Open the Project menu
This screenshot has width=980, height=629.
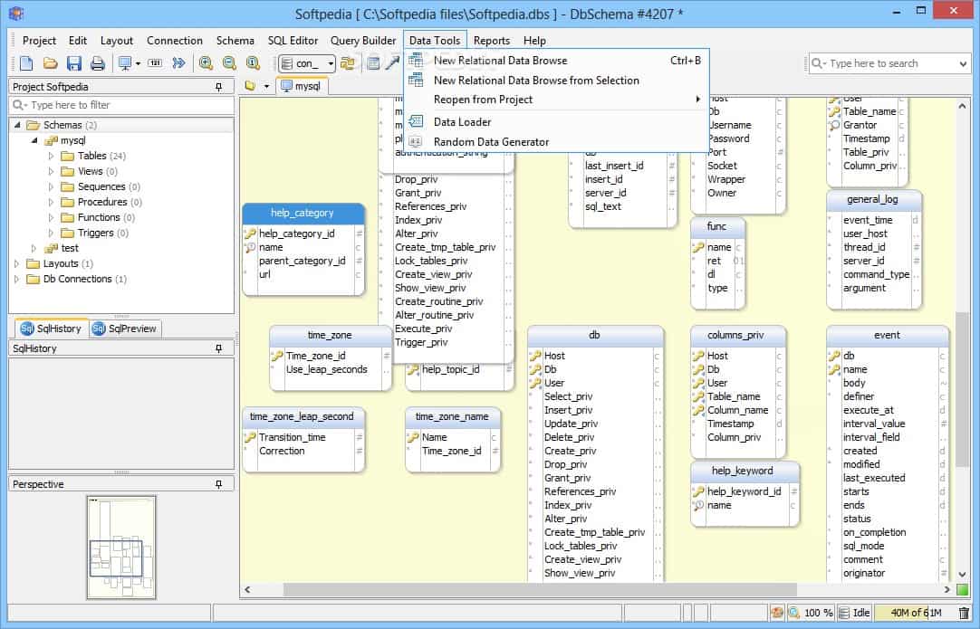click(39, 41)
